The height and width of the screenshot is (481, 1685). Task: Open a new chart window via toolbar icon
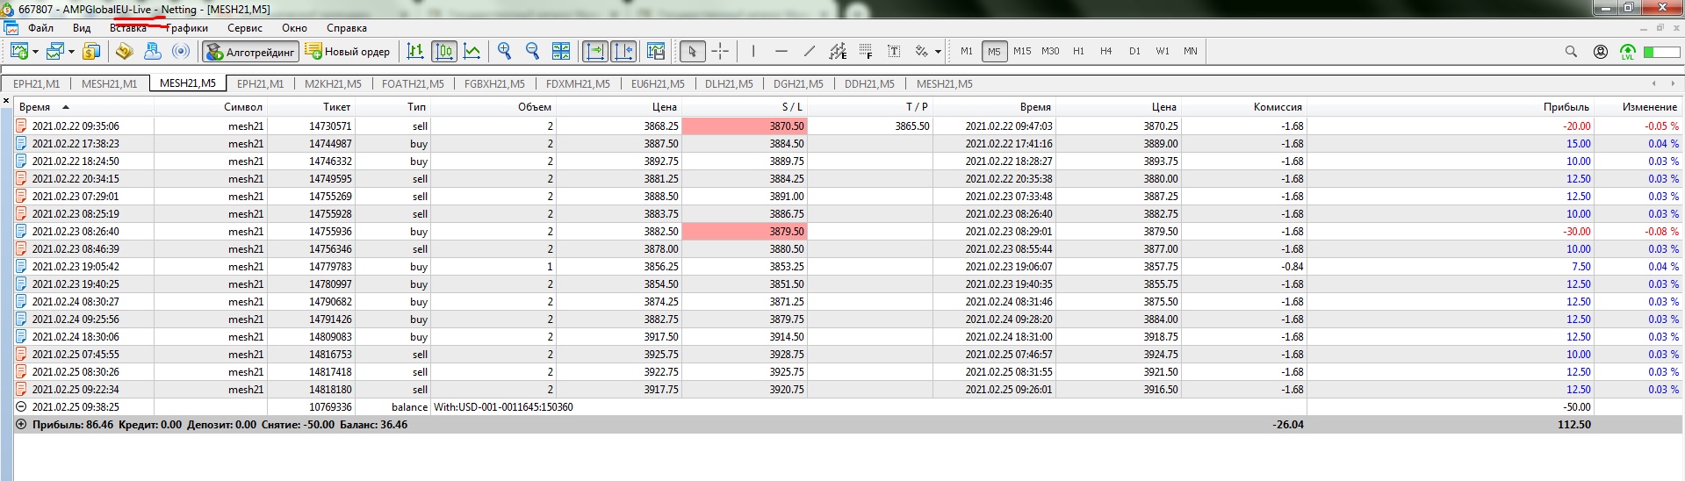[x=18, y=52]
